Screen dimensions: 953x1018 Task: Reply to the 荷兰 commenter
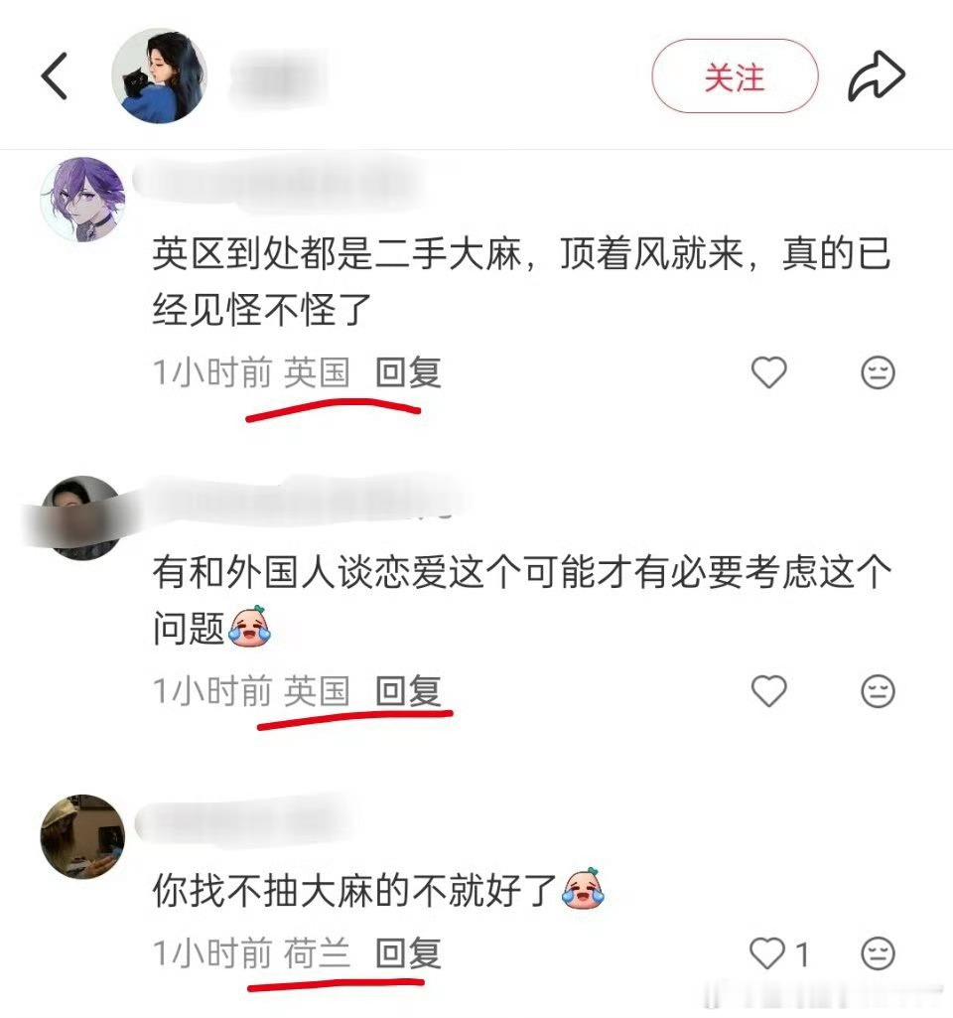(x=409, y=953)
